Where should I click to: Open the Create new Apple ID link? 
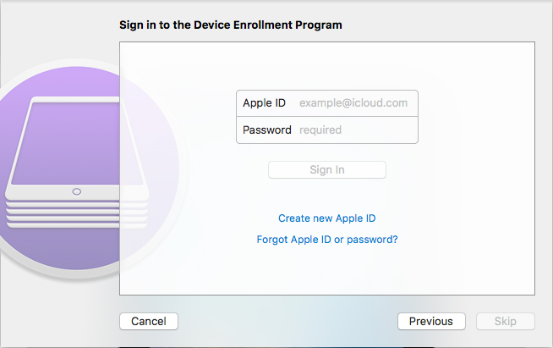(x=327, y=218)
